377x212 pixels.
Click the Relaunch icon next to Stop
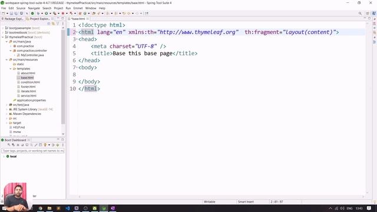71,14
